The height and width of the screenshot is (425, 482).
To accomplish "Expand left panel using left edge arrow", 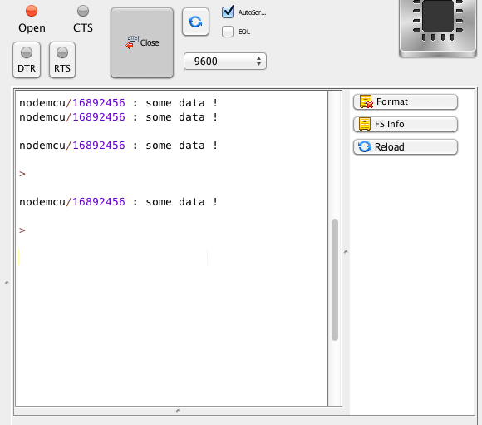I will tap(7, 283).
